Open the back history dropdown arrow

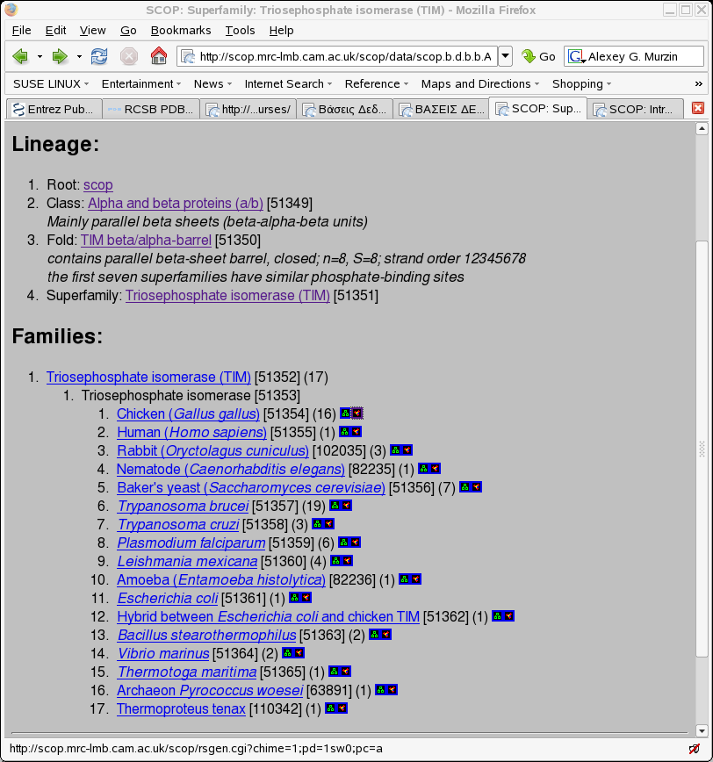[x=40, y=57]
